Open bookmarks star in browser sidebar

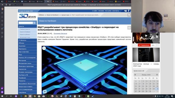pos(2,21)
